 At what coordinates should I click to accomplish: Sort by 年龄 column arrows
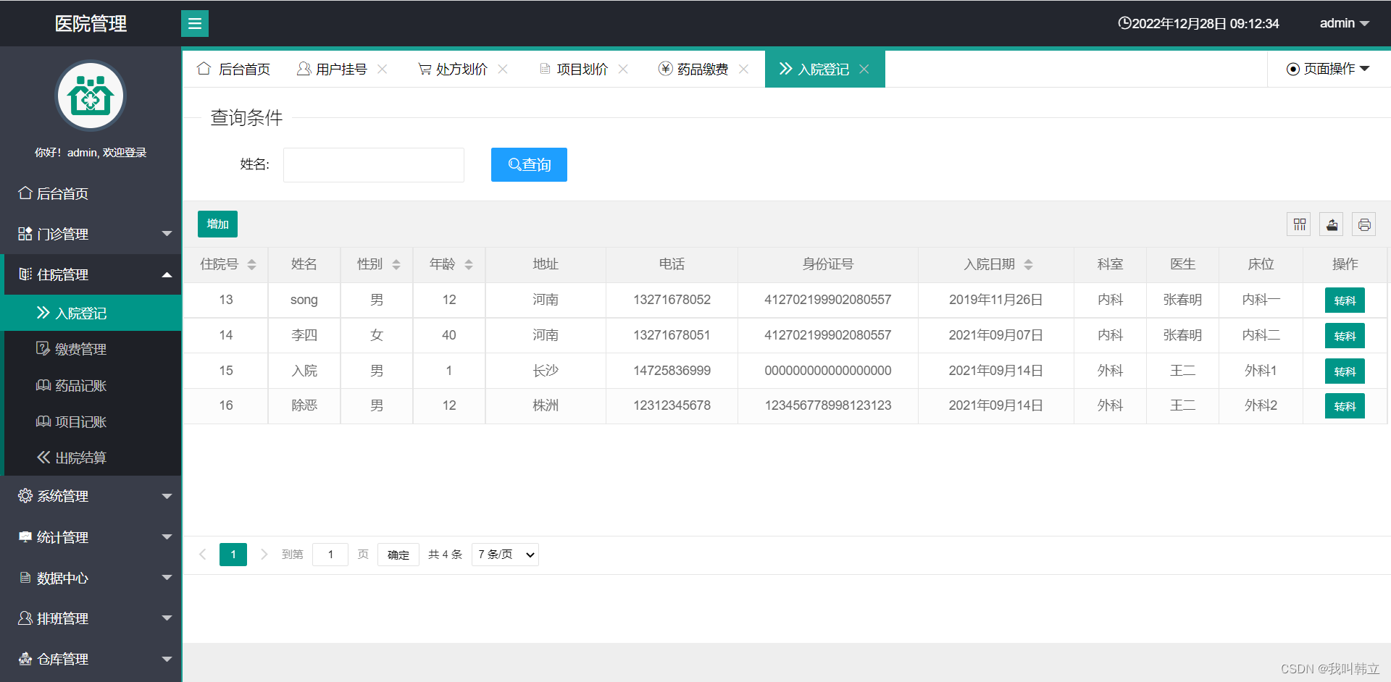pos(469,264)
